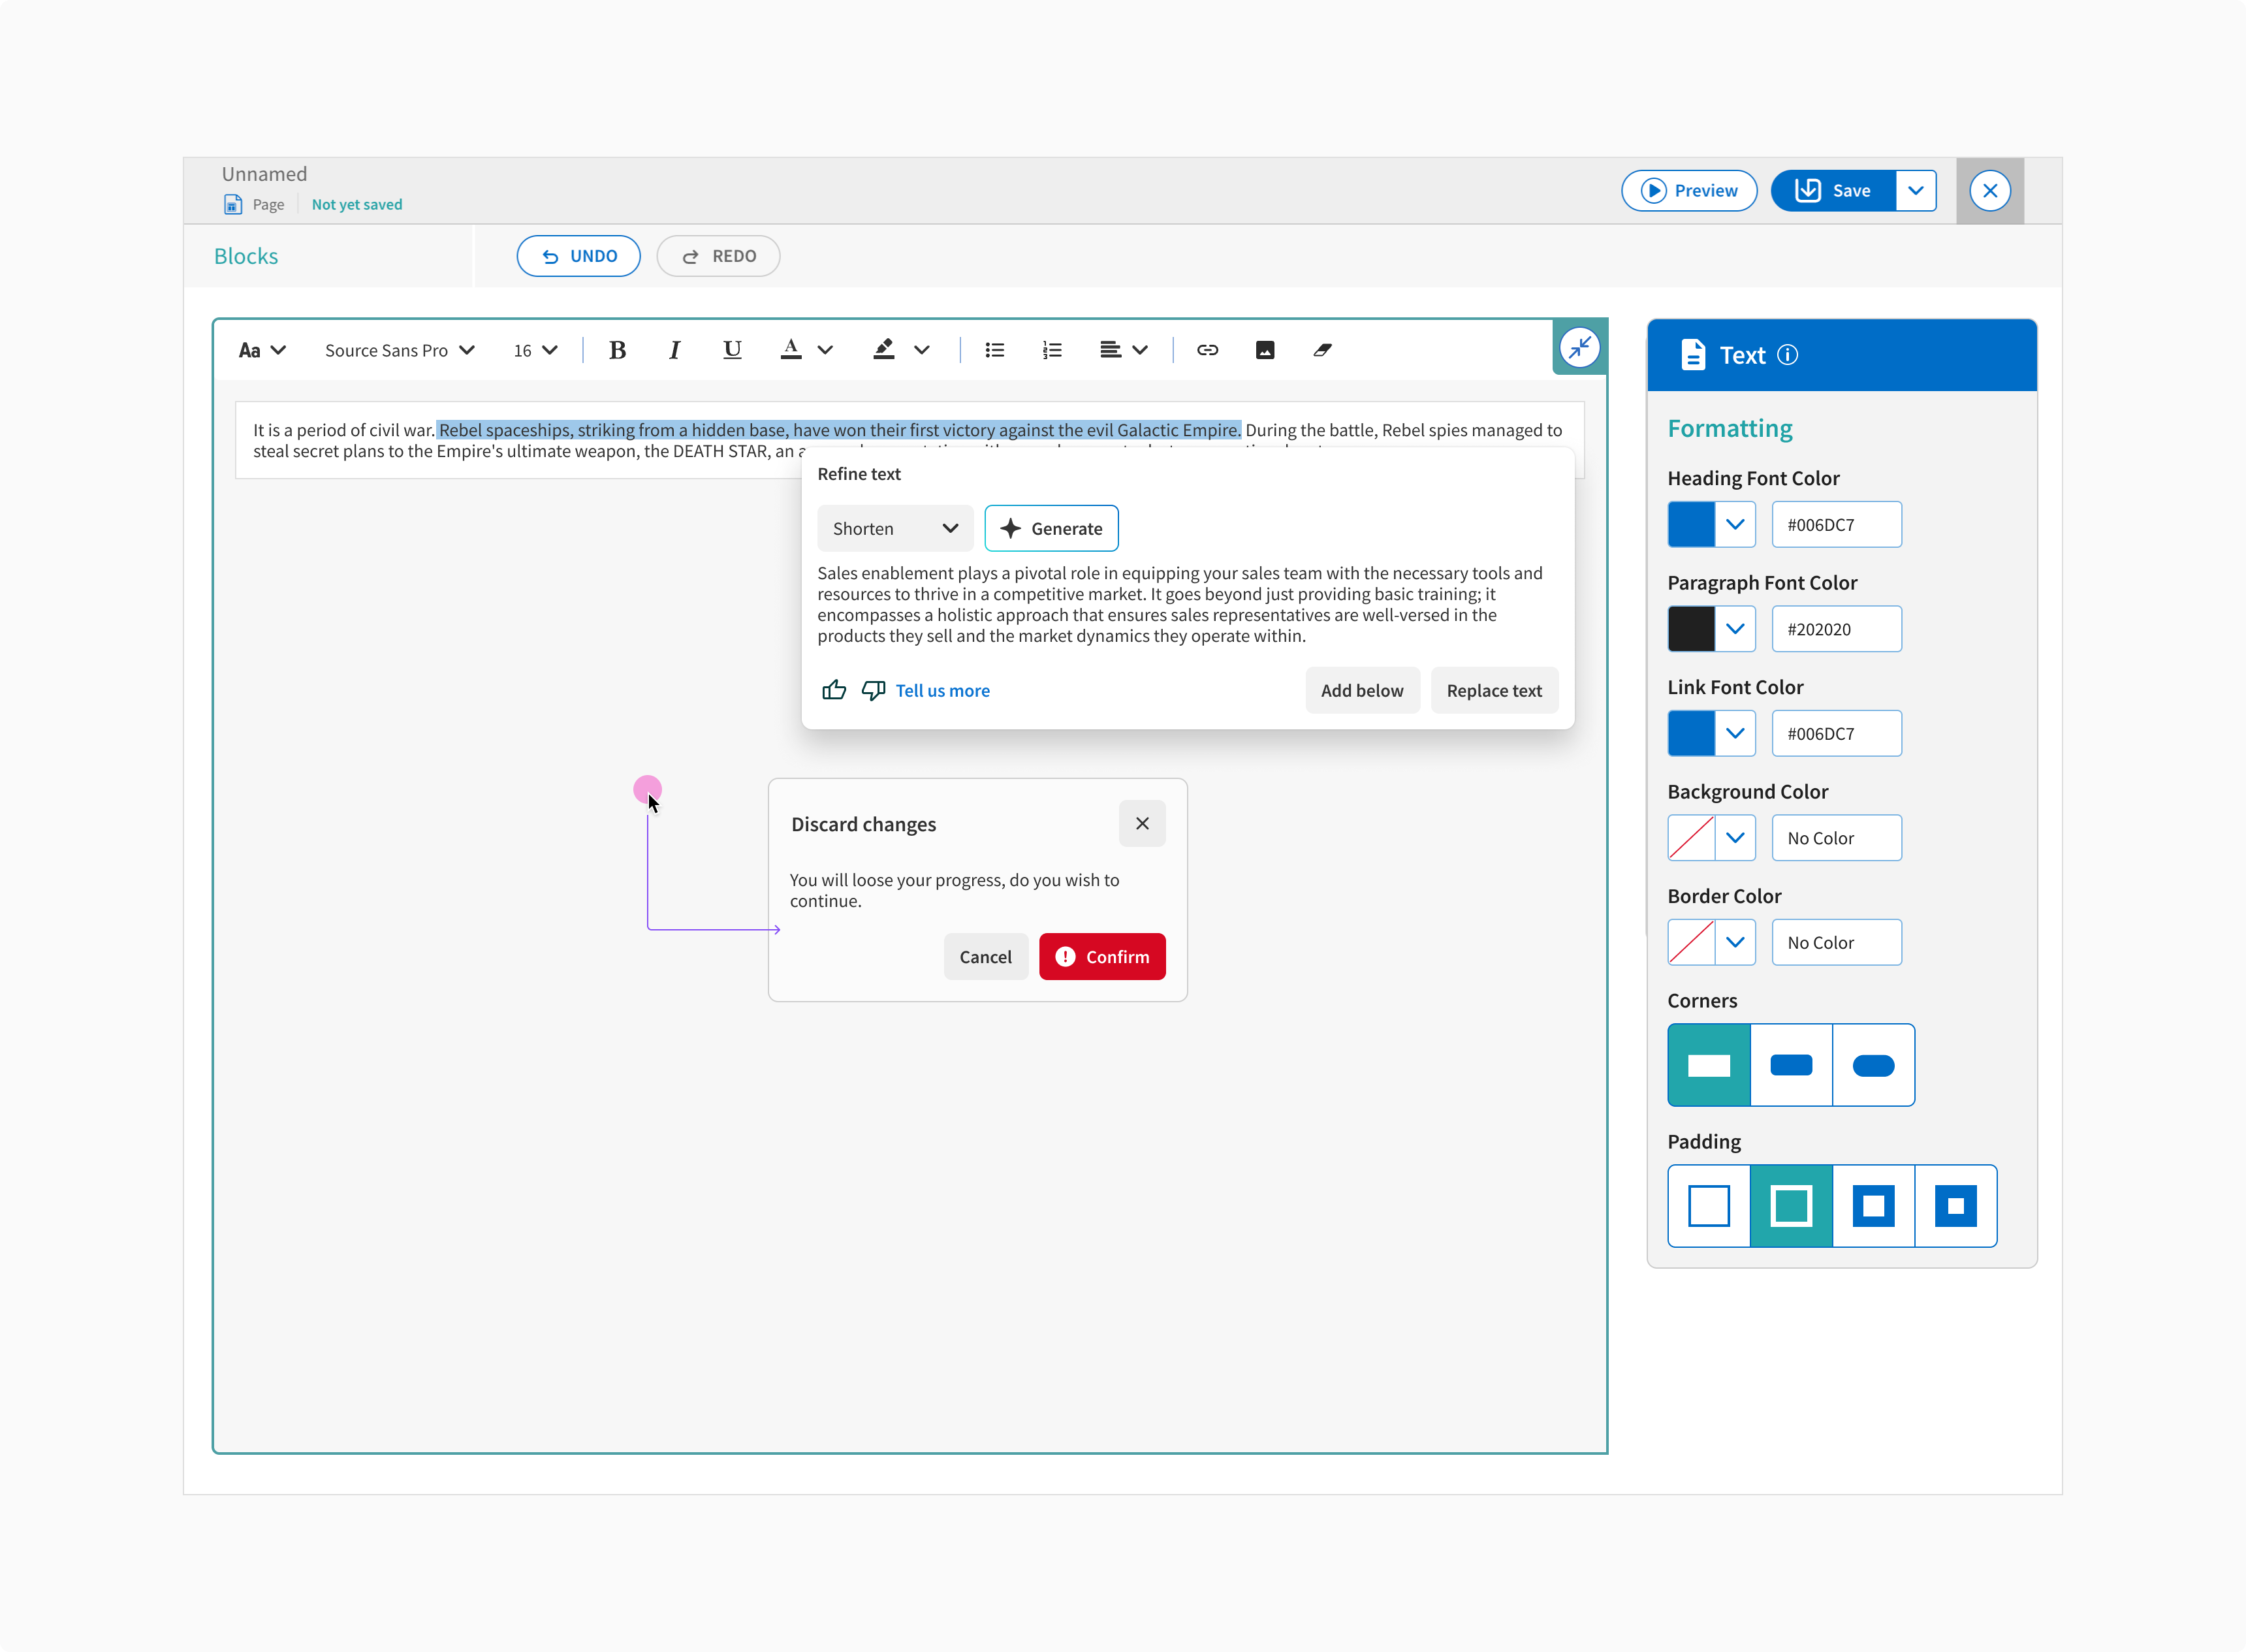Viewport: 2246px width, 1652px height.
Task: Click the thumbs up feedback icon
Action: pos(834,690)
